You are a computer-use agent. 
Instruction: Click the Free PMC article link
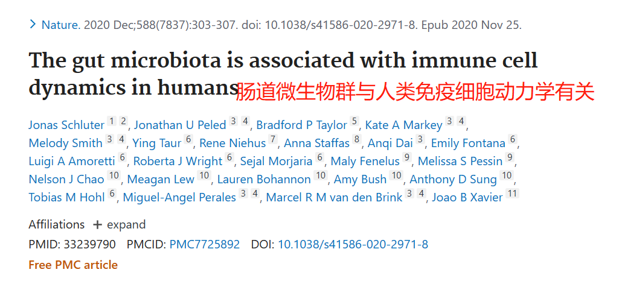[74, 265]
